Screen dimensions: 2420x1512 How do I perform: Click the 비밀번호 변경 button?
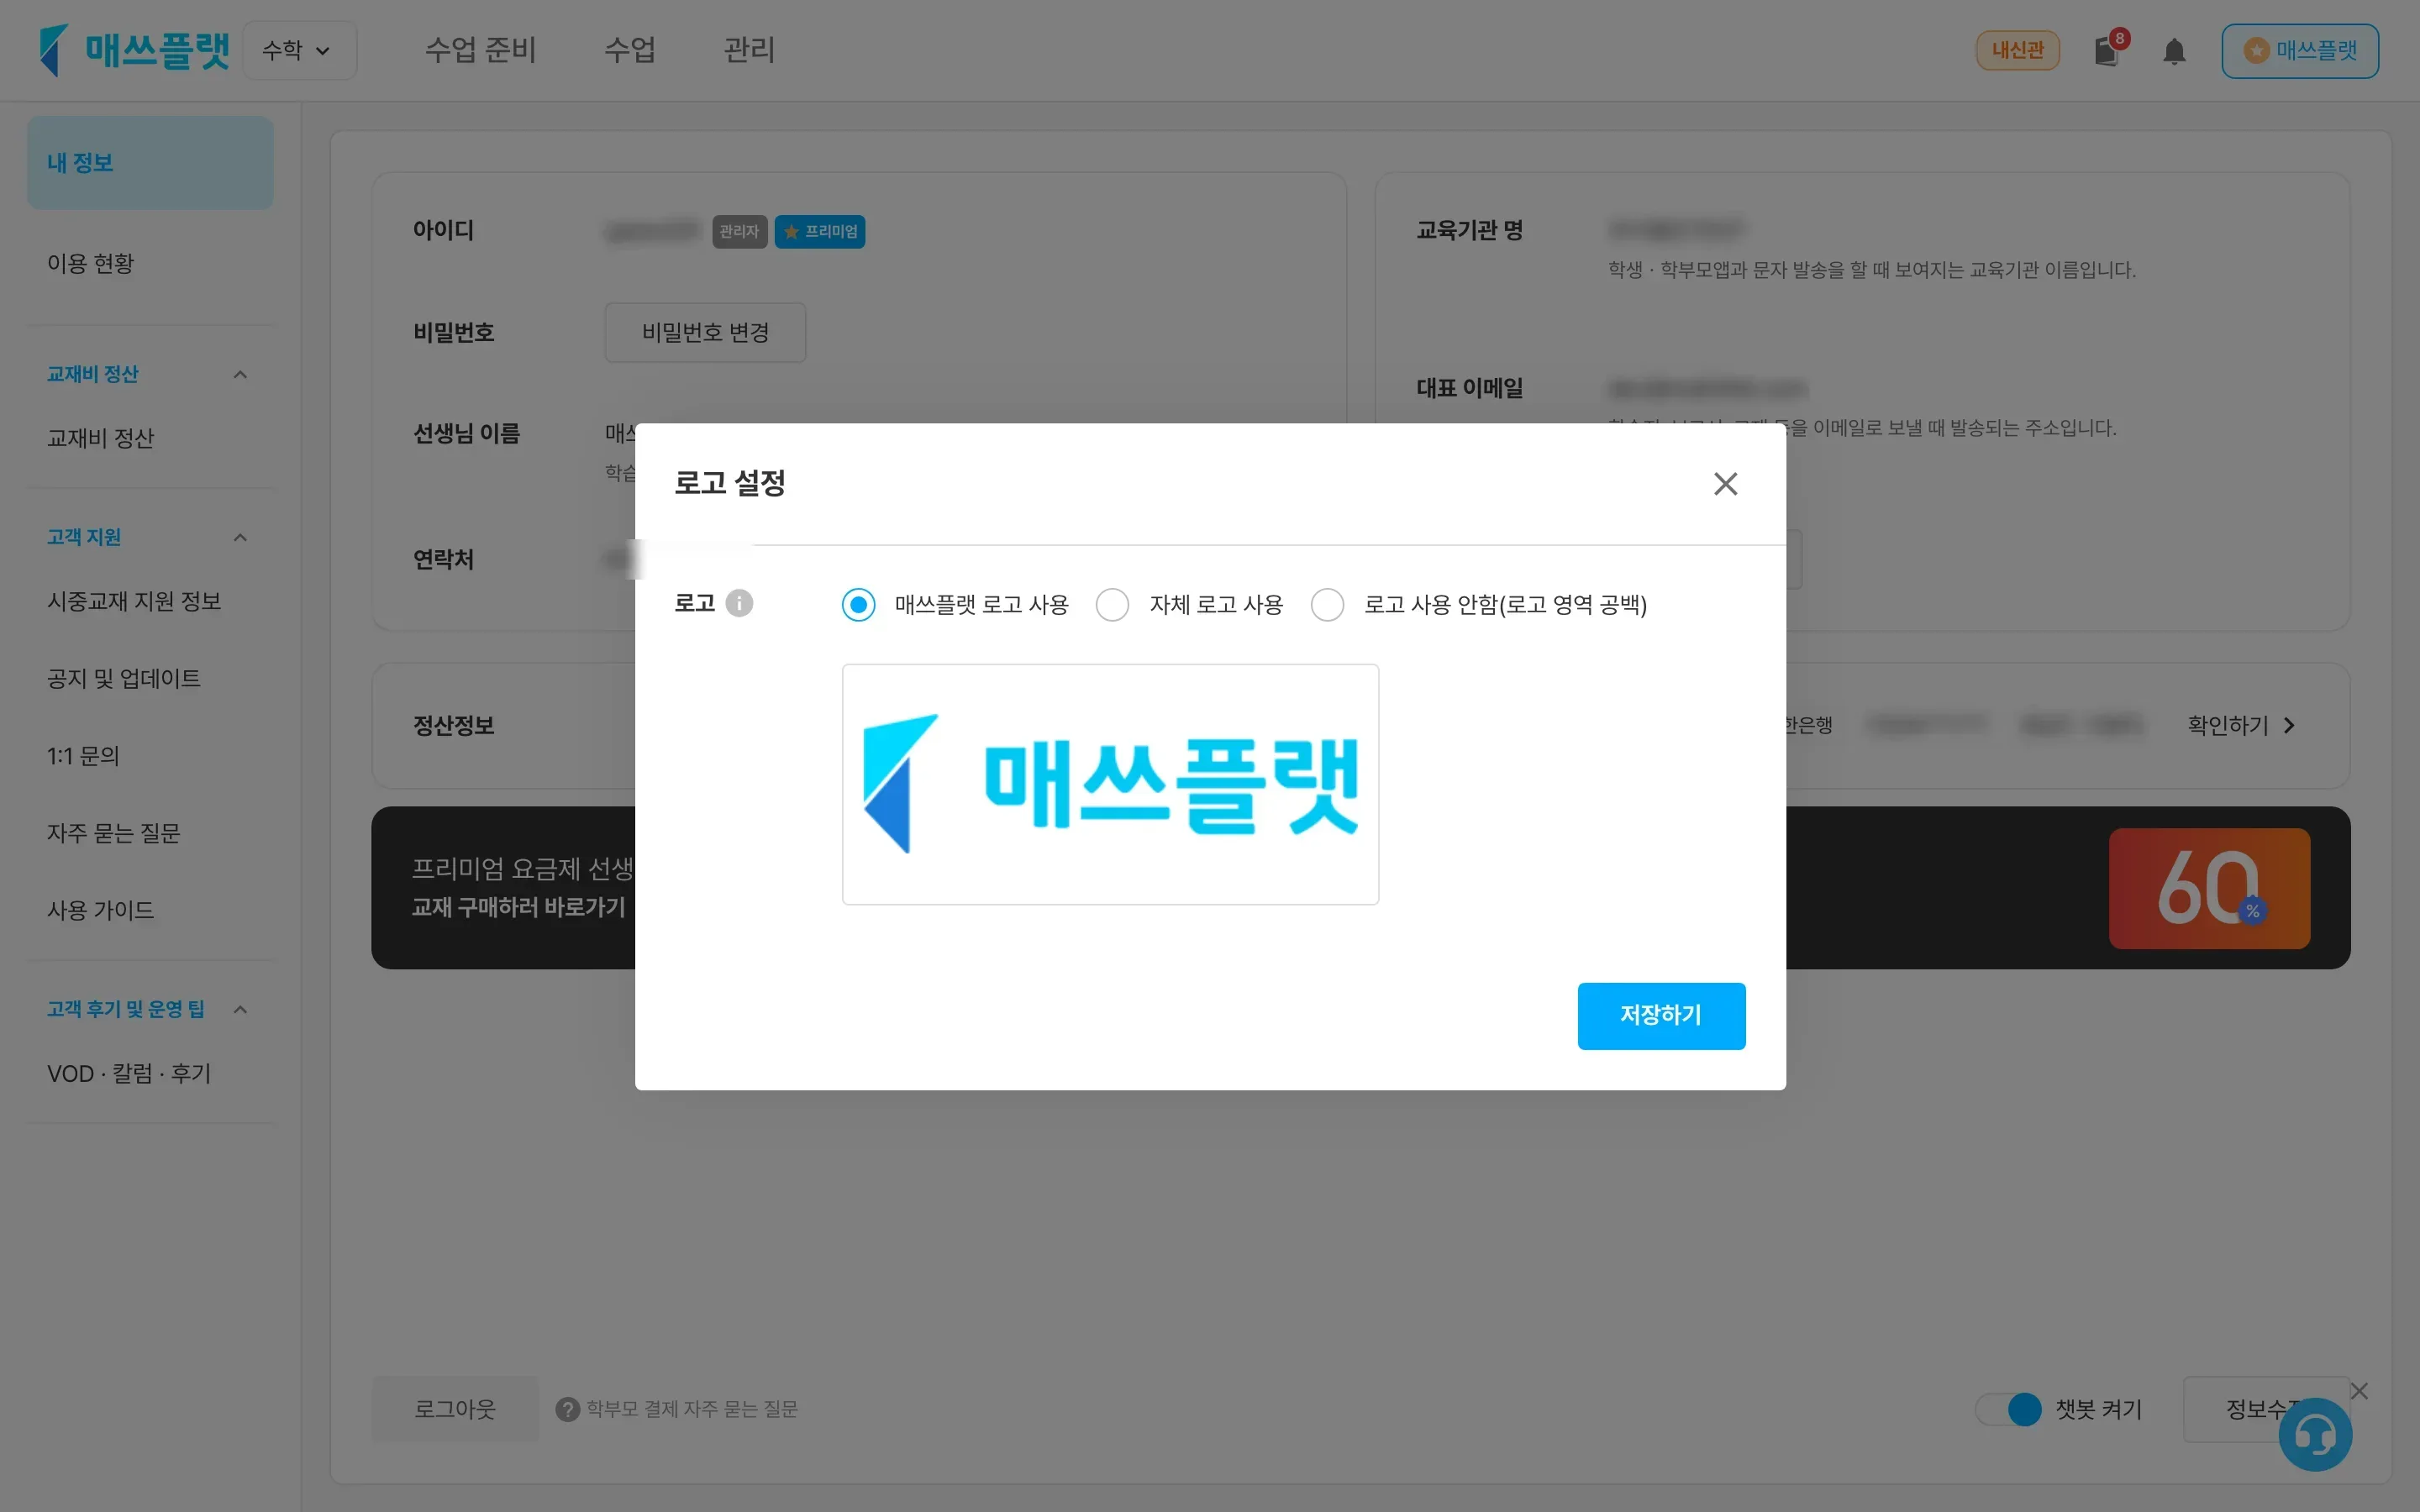tap(705, 332)
